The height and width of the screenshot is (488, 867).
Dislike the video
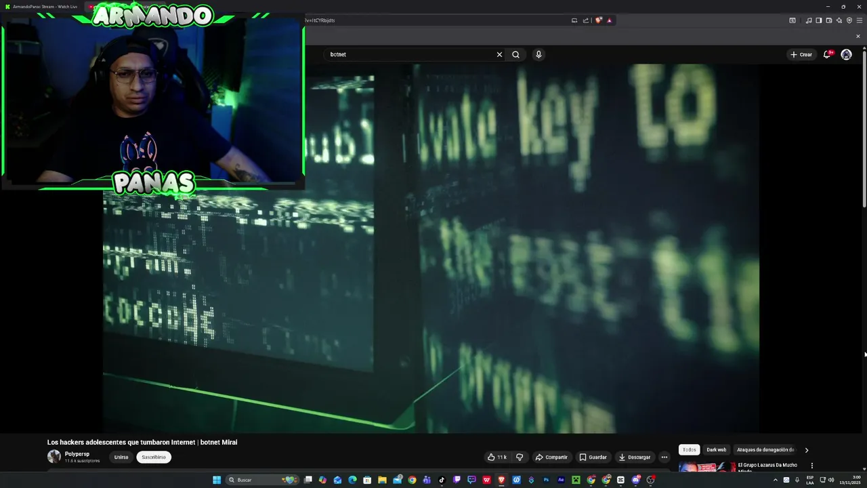(x=520, y=457)
